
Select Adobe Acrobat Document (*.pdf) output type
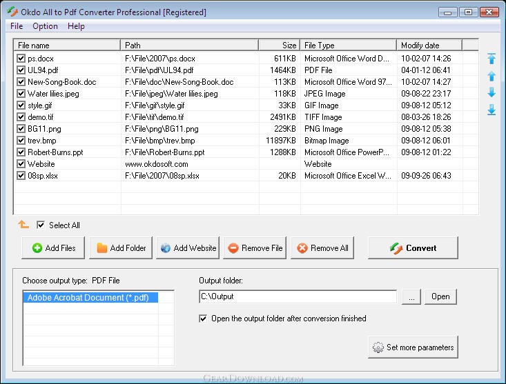90,297
